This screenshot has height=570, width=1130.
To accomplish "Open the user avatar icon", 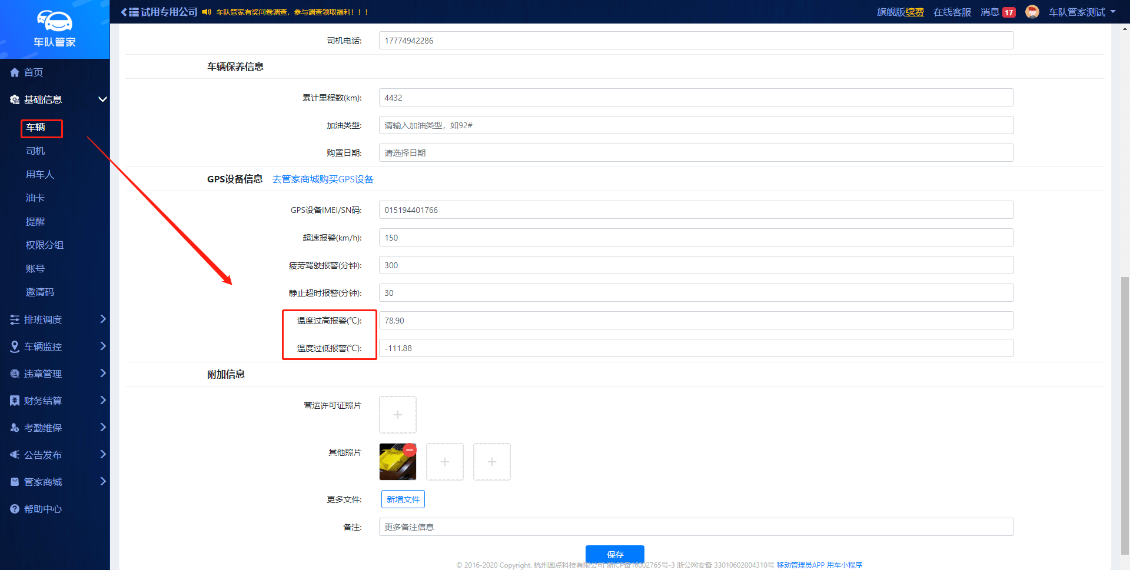I will tap(1032, 12).
